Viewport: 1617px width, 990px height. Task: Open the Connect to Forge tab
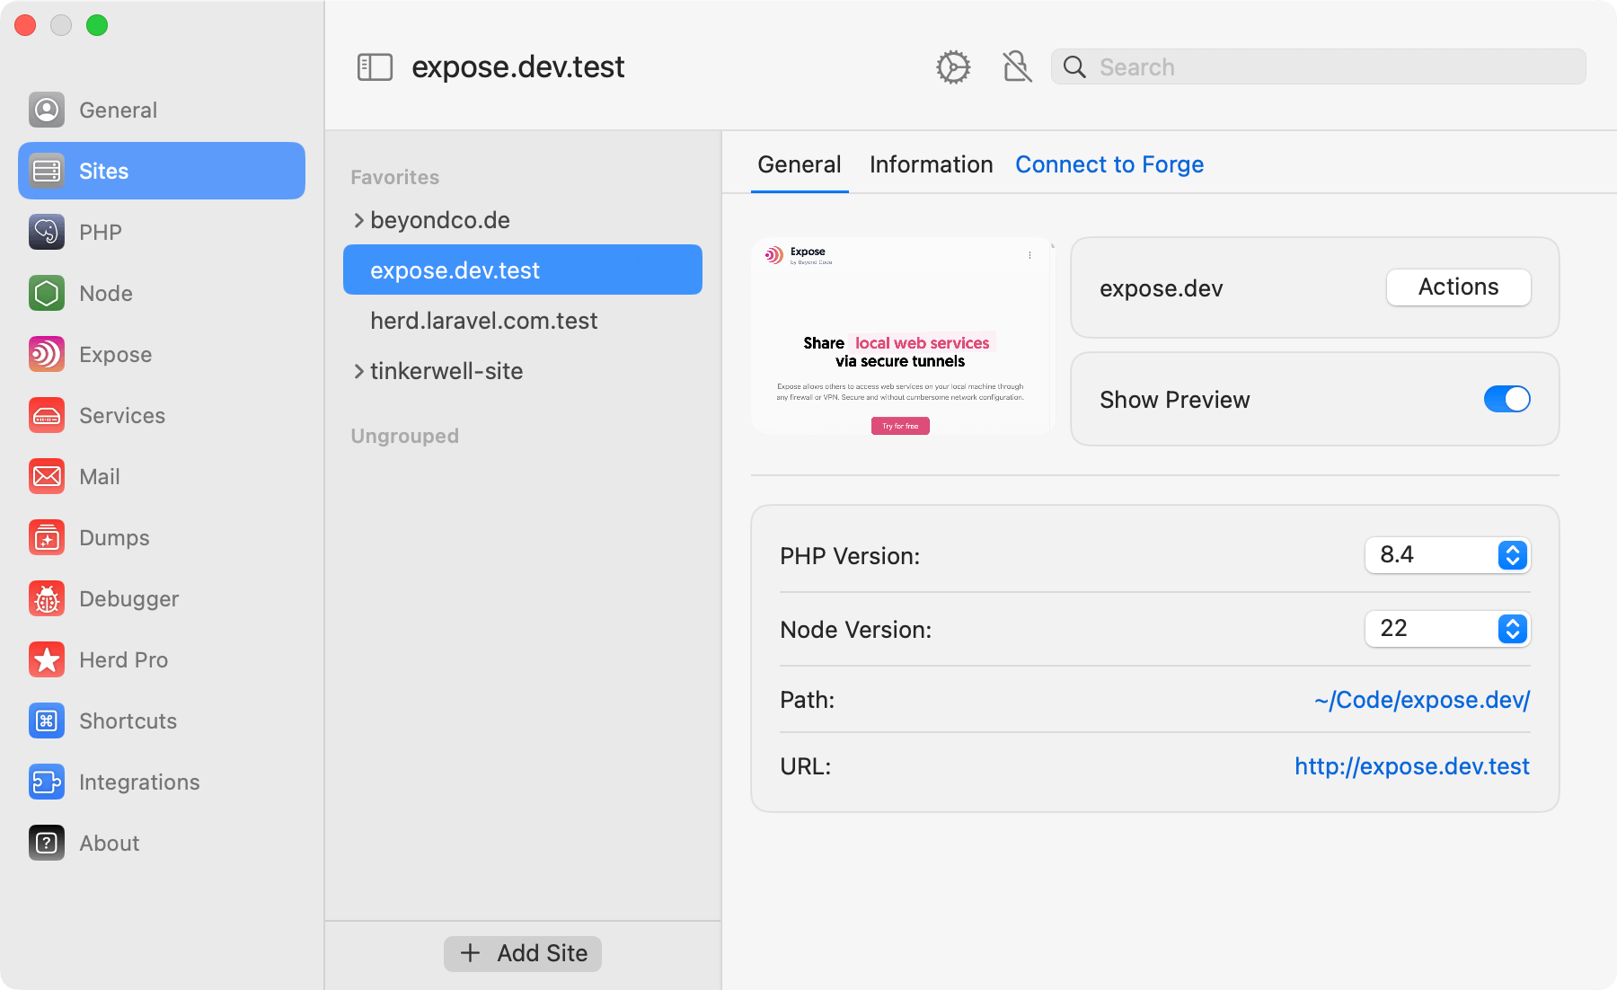[1109, 164]
